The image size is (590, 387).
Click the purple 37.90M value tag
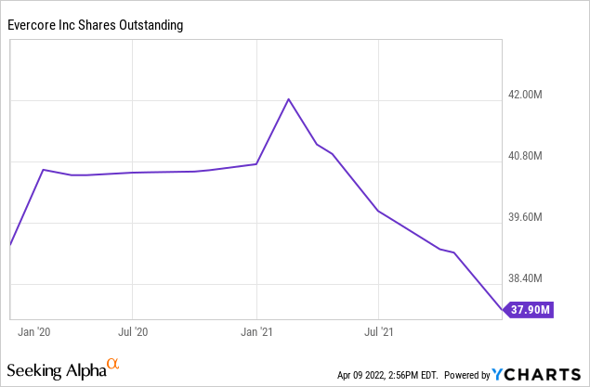[529, 310]
